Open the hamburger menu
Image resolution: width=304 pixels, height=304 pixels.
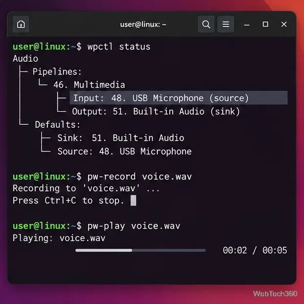pyautogui.click(x=226, y=24)
